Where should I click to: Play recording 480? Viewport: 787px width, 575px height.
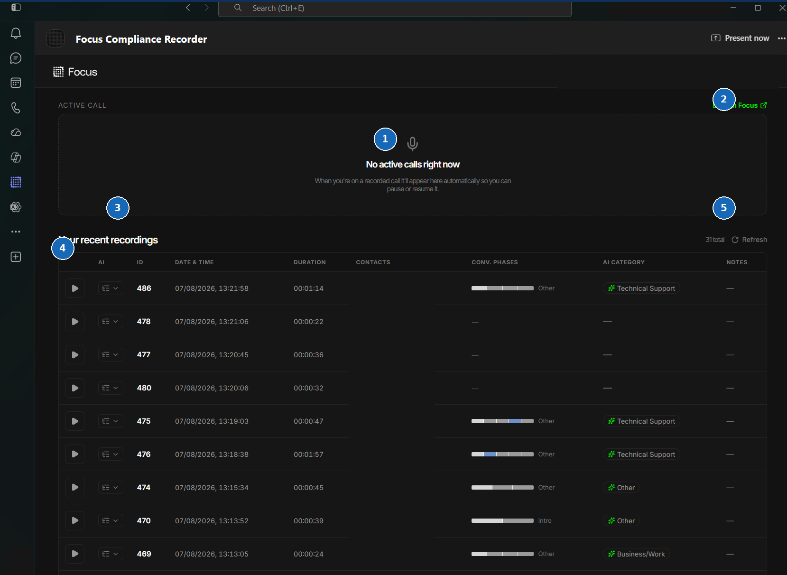pos(75,388)
